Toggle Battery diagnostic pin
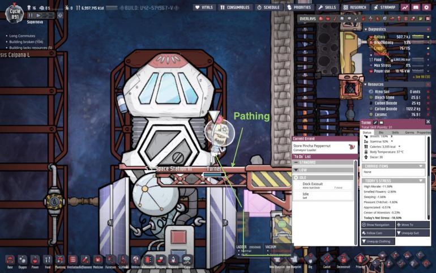 pos(428,37)
